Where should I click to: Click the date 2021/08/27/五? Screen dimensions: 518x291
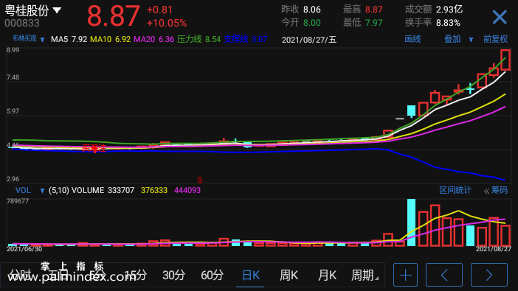click(309, 40)
